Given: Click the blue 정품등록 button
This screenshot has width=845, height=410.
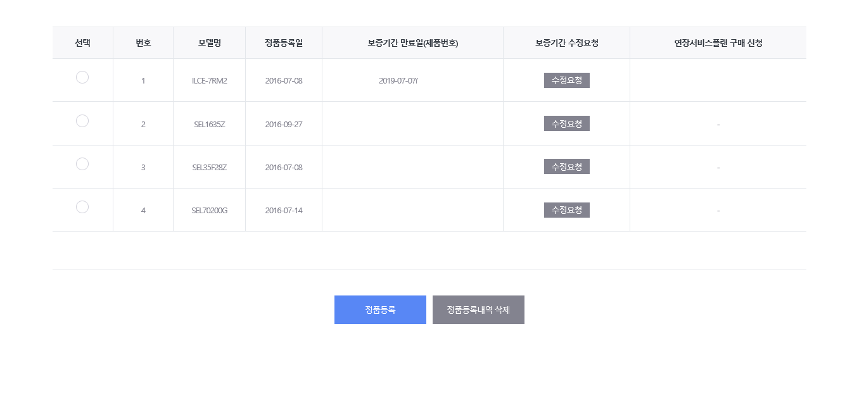Looking at the screenshot, I should coord(380,309).
